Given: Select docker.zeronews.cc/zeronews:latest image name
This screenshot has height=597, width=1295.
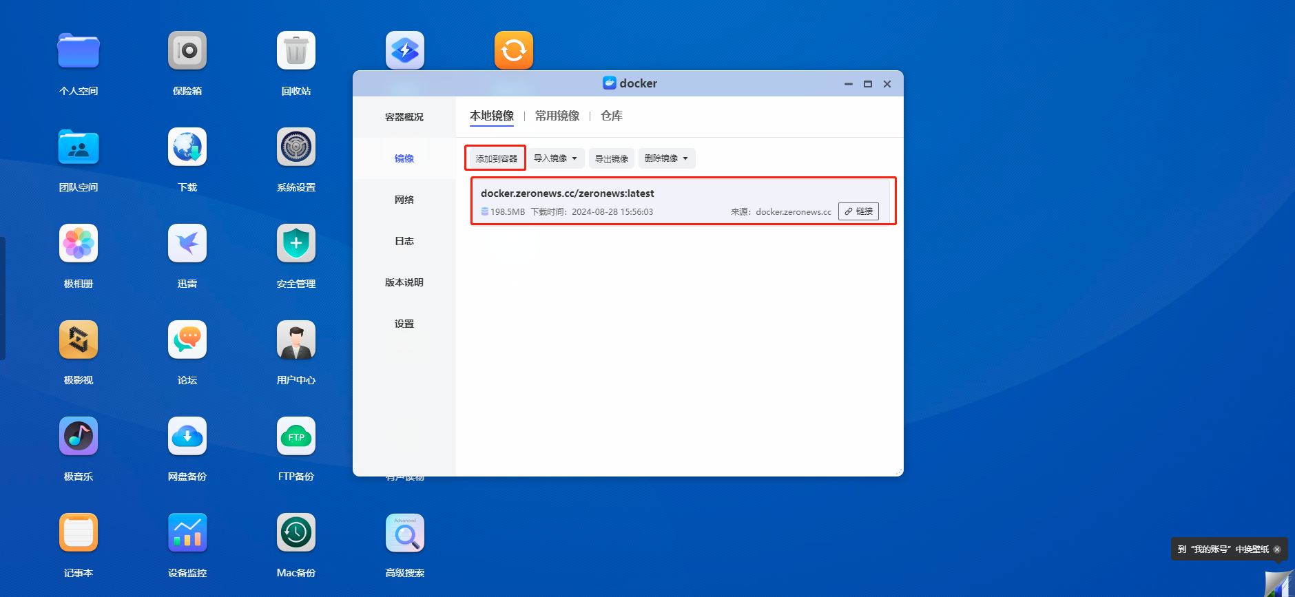Looking at the screenshot, I should click(x=568, y=193).
